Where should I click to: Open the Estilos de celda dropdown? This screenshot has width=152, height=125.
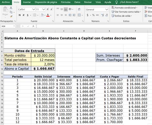(122, 16)
